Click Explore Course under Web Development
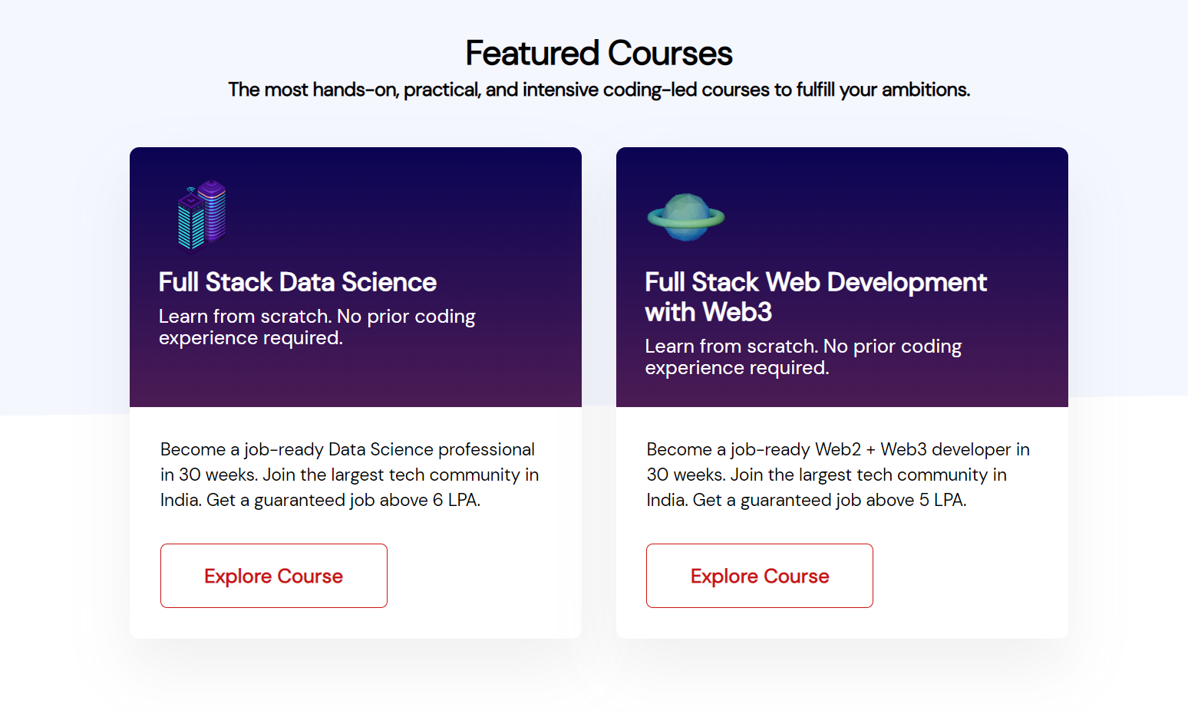This screenshot has height=713, width=1188. 759,576
